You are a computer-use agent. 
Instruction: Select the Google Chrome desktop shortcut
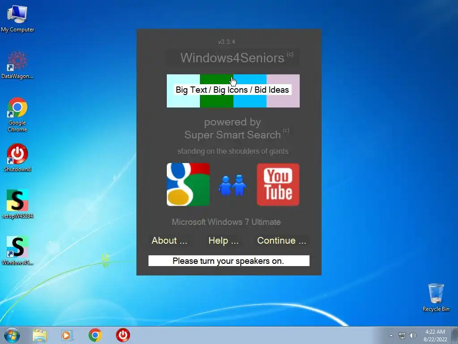17,115
